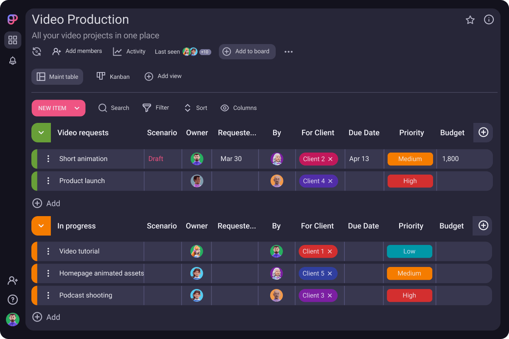Collapse the Video requests group
509x339 pixels.
[x=41, y=133]
